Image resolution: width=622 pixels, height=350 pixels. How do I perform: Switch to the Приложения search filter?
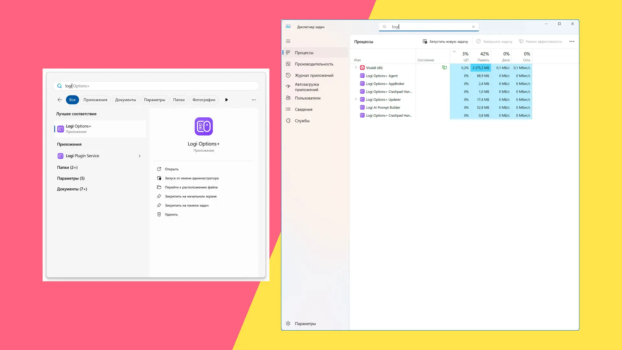pos(95,100)
